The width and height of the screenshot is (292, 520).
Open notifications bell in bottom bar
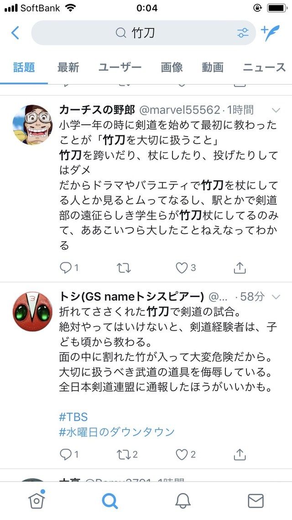(183, 501)
